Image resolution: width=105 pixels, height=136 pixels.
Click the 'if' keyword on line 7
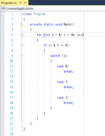[45, 45]
